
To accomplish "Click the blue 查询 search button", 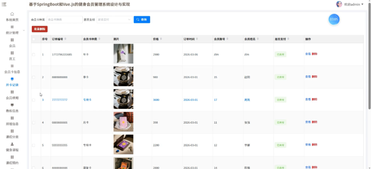I will (x=142, y=20).
